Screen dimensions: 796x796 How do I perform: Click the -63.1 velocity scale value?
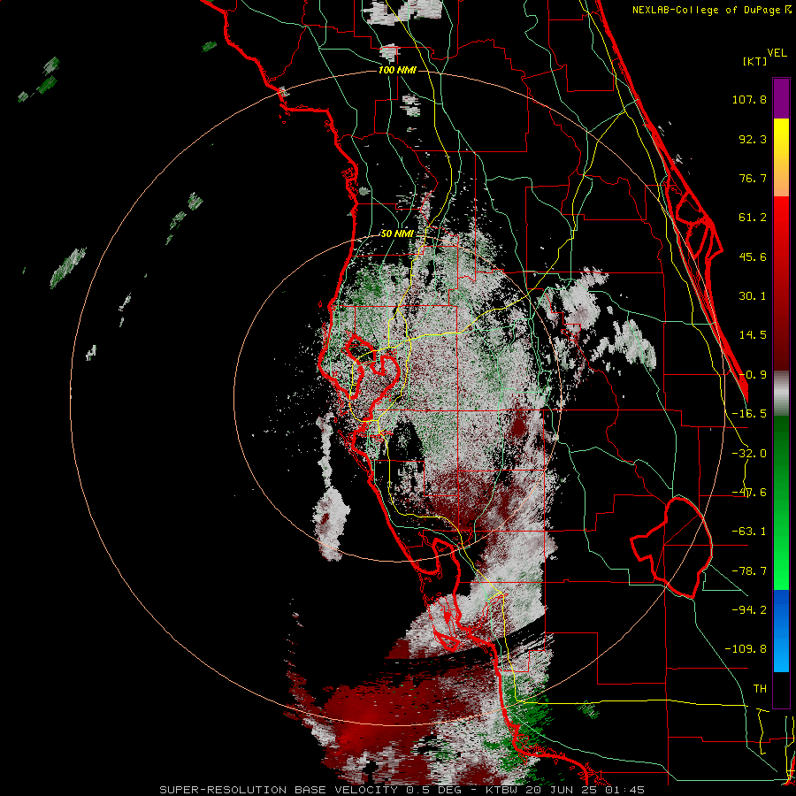point(749,532)
